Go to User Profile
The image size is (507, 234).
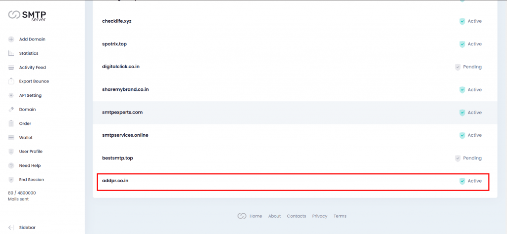coord(31,152)
